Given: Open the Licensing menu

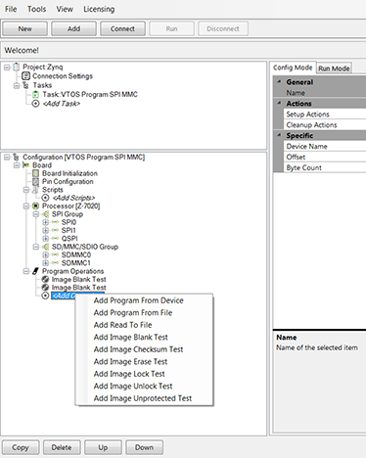Looking at the screenshot, I should tap(99, 9).
